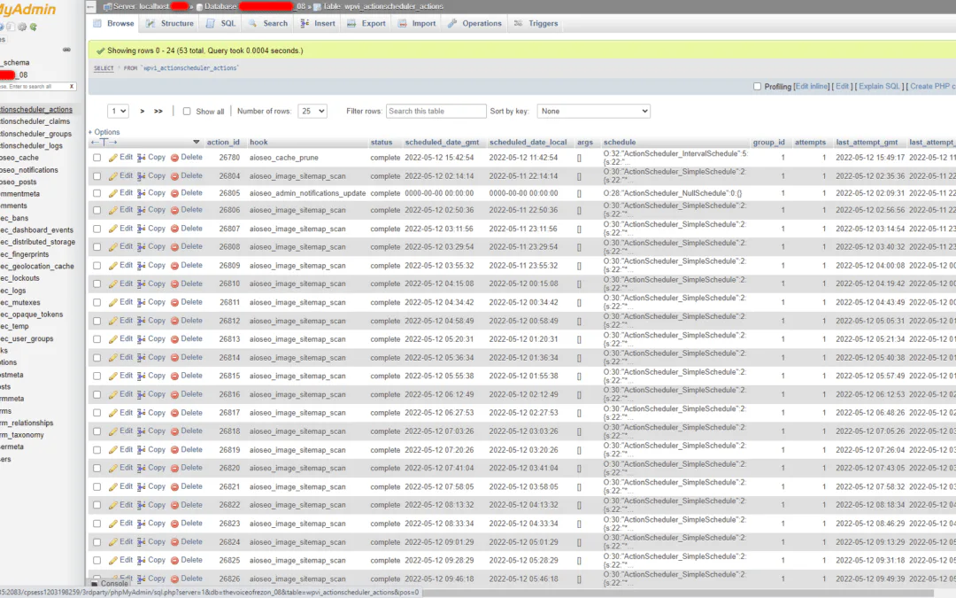Open the Import tab

pos(417,23)
